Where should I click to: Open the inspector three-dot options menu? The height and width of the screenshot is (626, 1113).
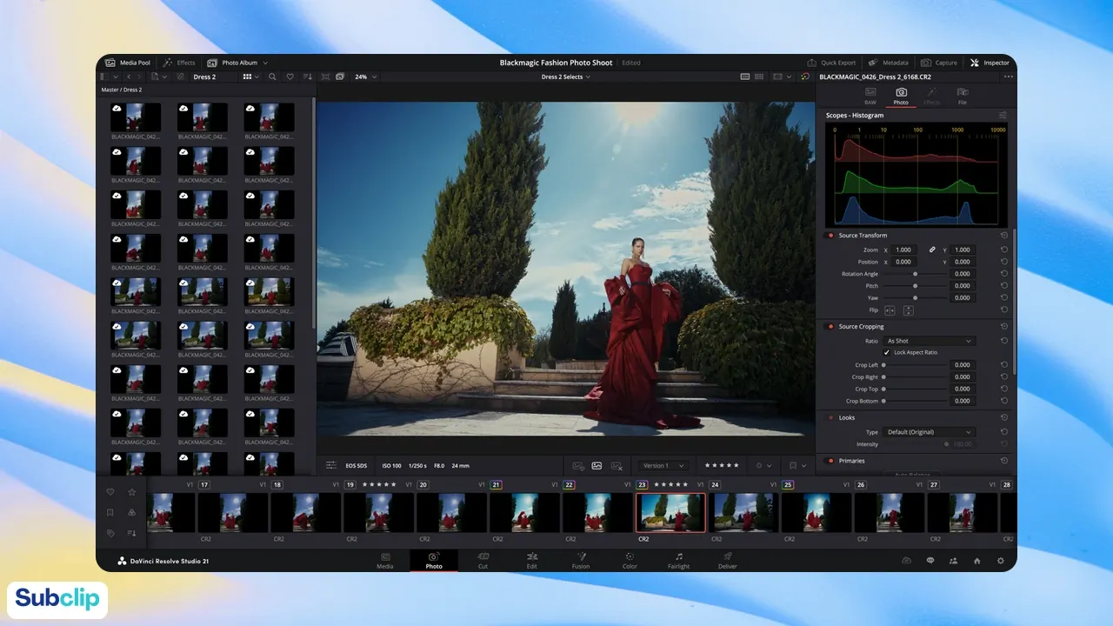pos(1008,77)
